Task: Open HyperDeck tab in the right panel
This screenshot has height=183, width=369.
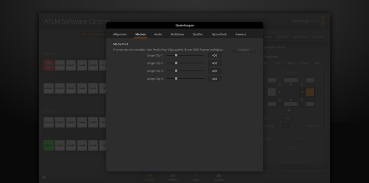Action: coord(300,37)
